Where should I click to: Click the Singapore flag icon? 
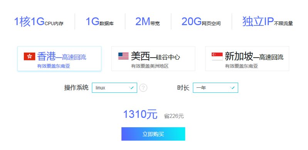217,57
